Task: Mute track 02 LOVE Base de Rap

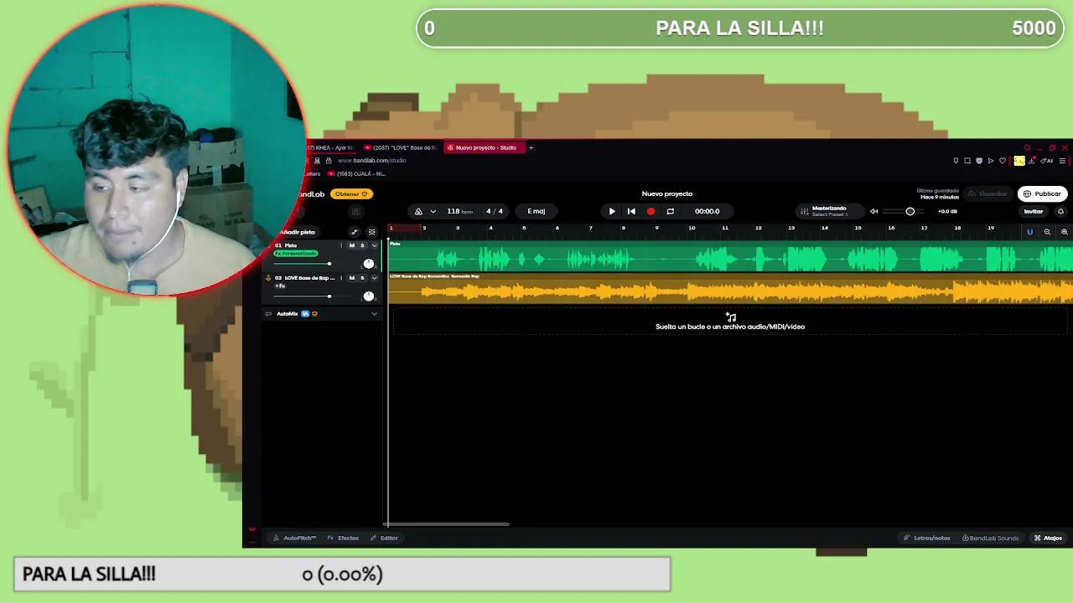Action: click(352, 278)
